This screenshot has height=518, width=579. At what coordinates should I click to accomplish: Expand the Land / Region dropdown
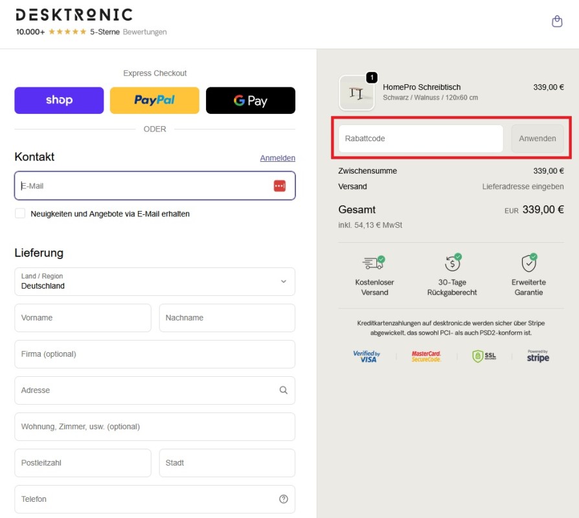[x=154, y=282]
